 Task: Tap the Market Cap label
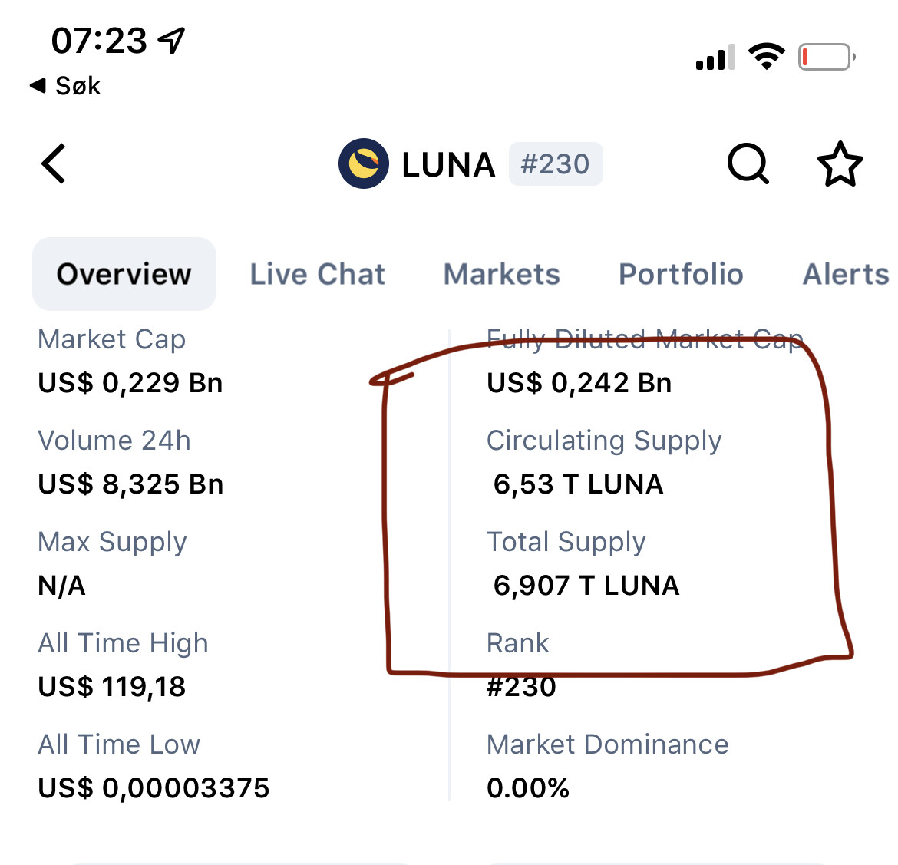(112, 339)
